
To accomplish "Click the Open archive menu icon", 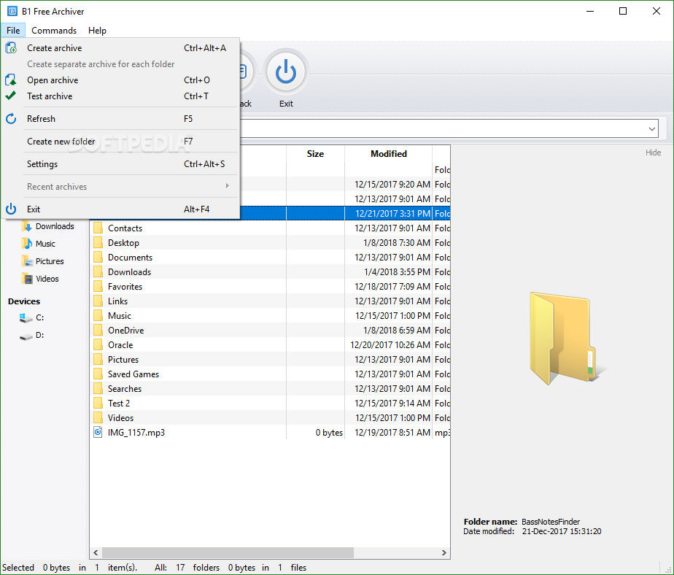I will pyautogui.click(x=11, y=80).
